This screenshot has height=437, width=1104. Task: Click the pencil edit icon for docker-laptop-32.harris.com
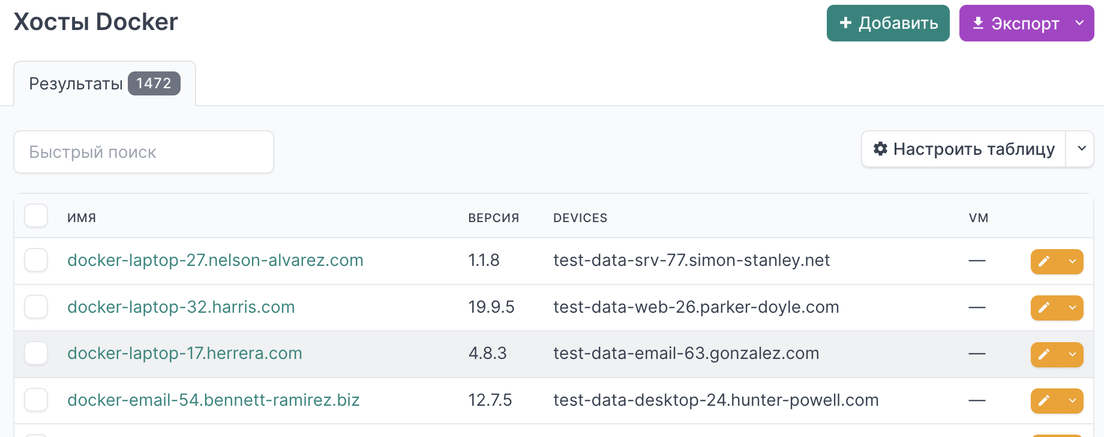(x=1044, y=307)
